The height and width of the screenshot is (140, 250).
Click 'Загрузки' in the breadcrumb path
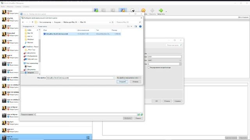click(57, 22)
